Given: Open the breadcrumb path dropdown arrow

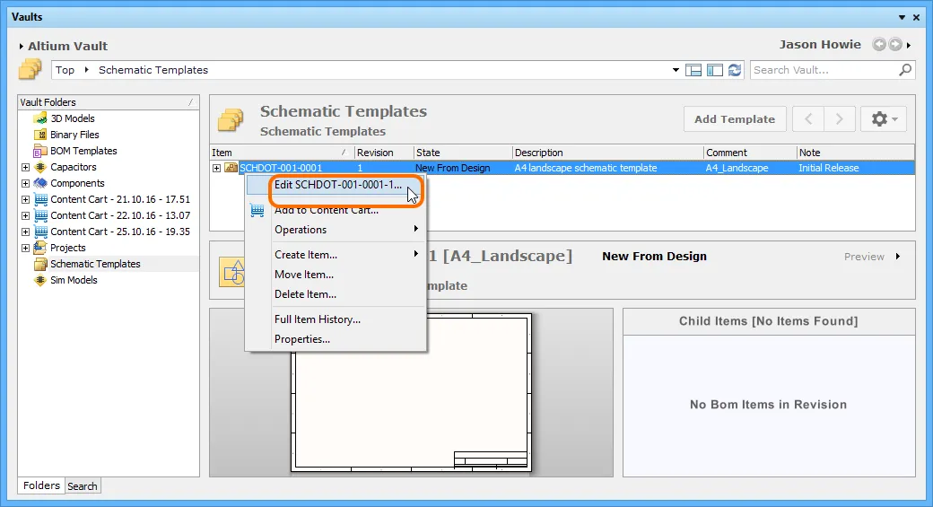Looking at the screenshot, I should [x=676, y=70].
